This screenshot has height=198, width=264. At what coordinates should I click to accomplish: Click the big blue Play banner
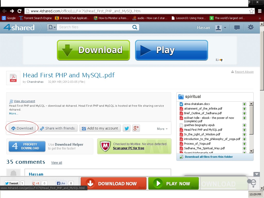tap(171, 50)
